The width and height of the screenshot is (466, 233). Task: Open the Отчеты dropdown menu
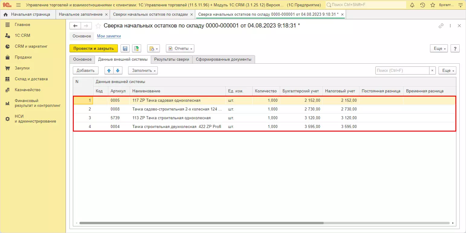coord(180,49)
